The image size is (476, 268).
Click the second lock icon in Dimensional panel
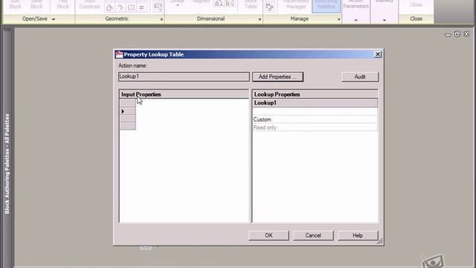230,4
